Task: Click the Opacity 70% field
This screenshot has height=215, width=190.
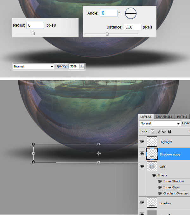Action: point(74,66)
